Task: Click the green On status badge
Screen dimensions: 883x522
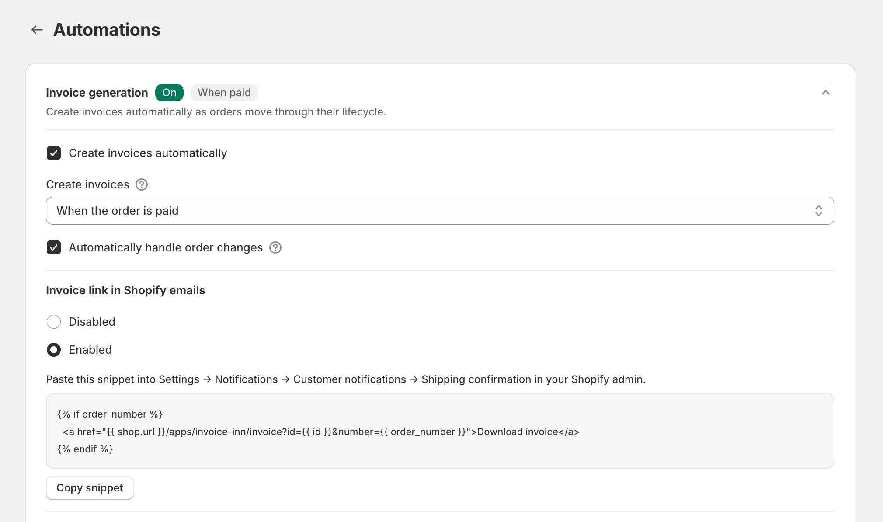Action: point(169,93)
